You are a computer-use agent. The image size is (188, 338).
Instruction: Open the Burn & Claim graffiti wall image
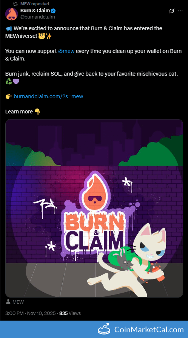94,208
